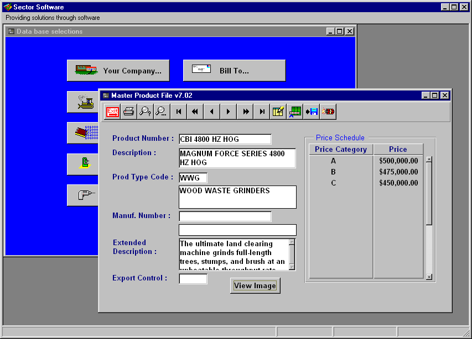This screenshot has height=339, width=472.
Task: Open the find tool with question-mark magnifier
Action: [x=146, y=112]
